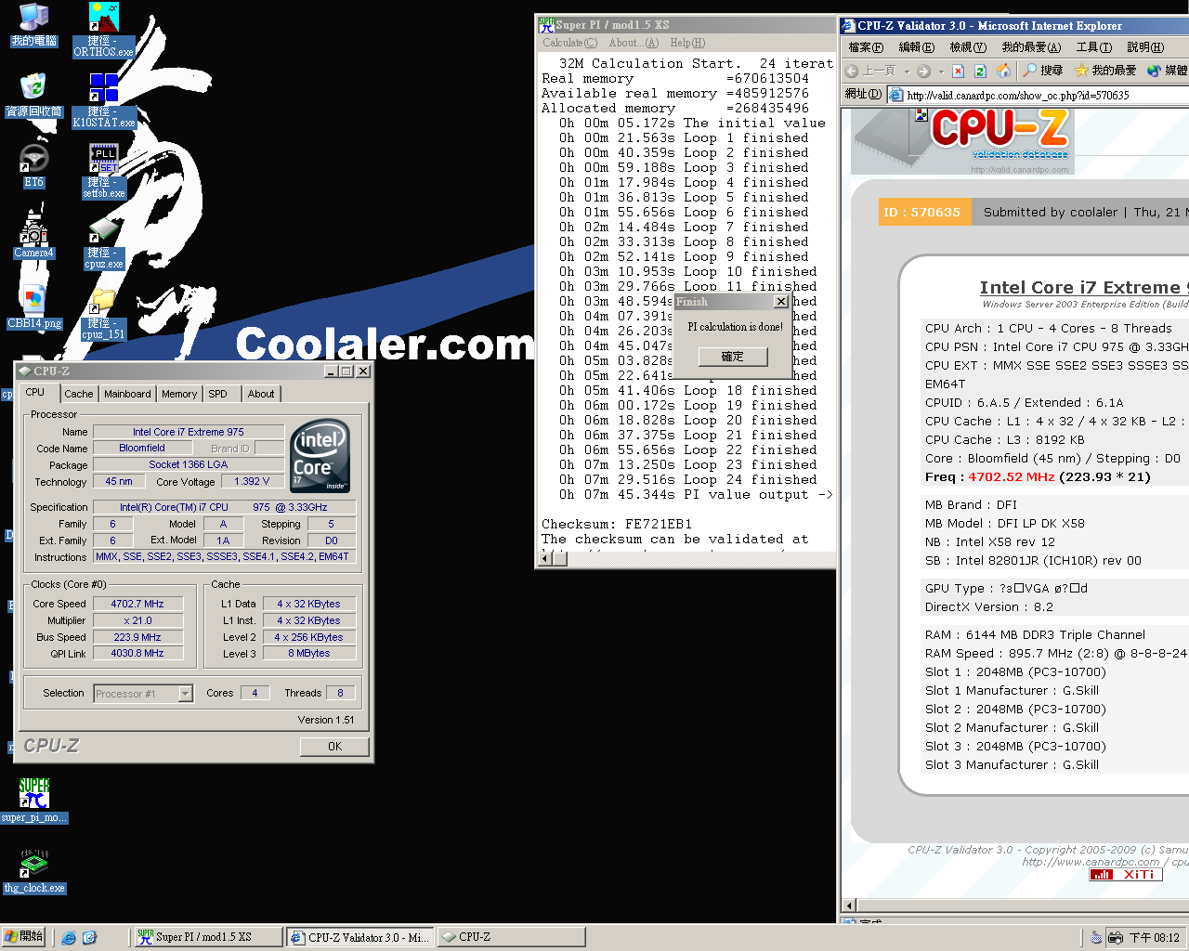
Task: Open the IE Favorites menu
Action: tap(1031, 47)
